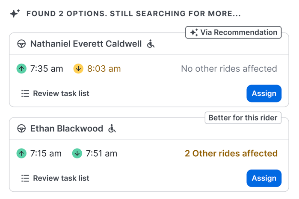Click the steering wheel icon for Ethan Blackwood
This screenshot has width=299, height=199.
[21, 129]
